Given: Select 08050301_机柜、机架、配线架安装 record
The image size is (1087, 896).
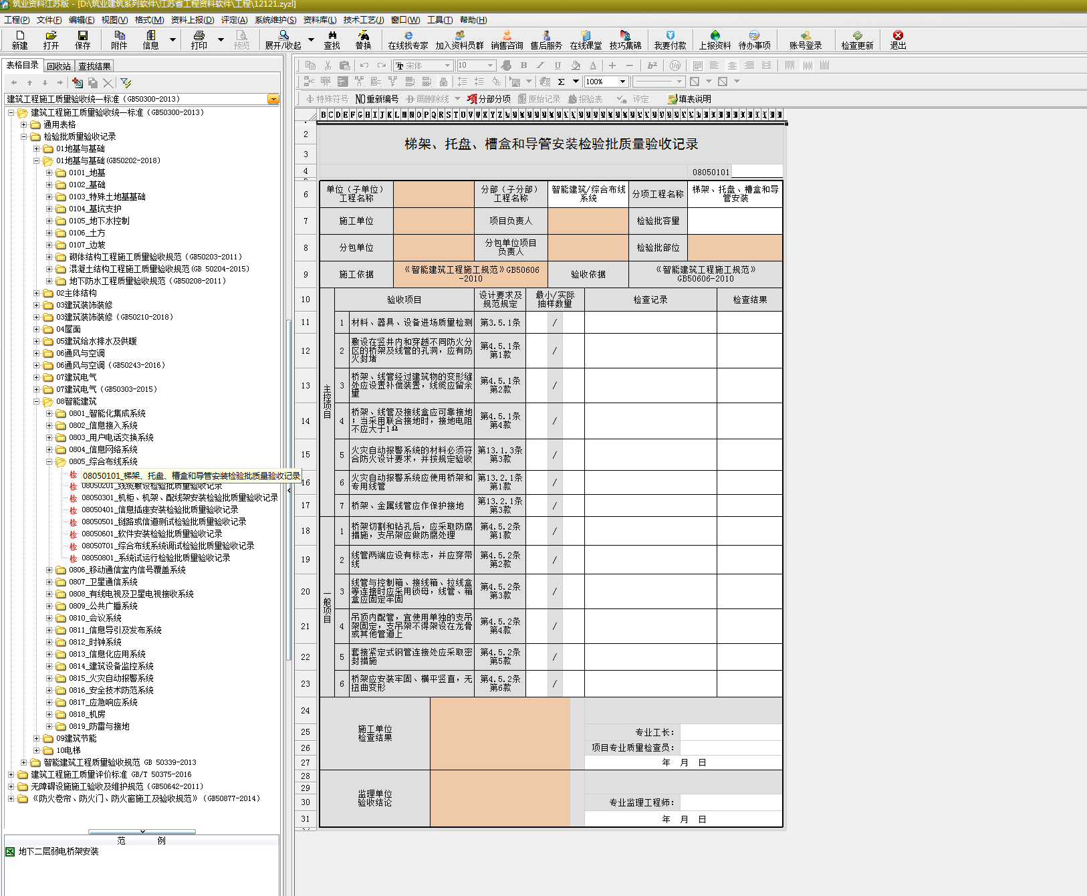Looking at the screenshot, I should click(x=179, y=498).
